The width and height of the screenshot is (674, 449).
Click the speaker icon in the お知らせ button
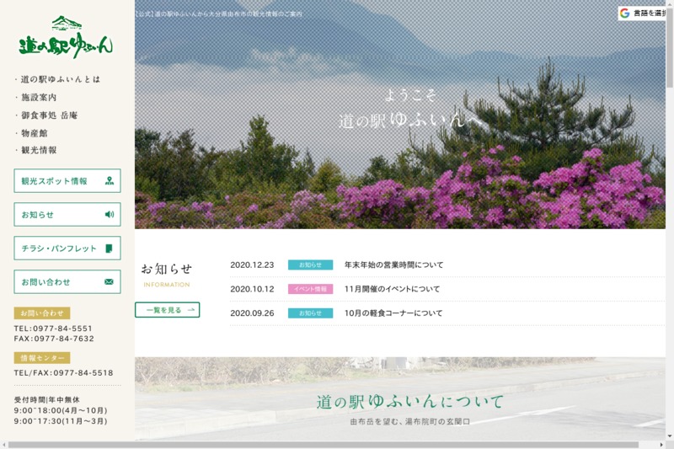110,214
